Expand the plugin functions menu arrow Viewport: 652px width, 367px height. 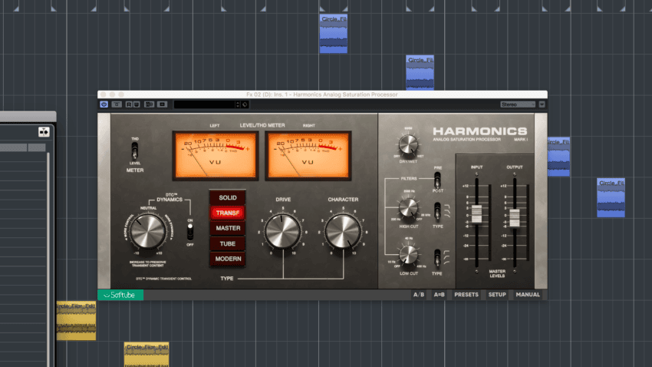click(x=542, y=104)
